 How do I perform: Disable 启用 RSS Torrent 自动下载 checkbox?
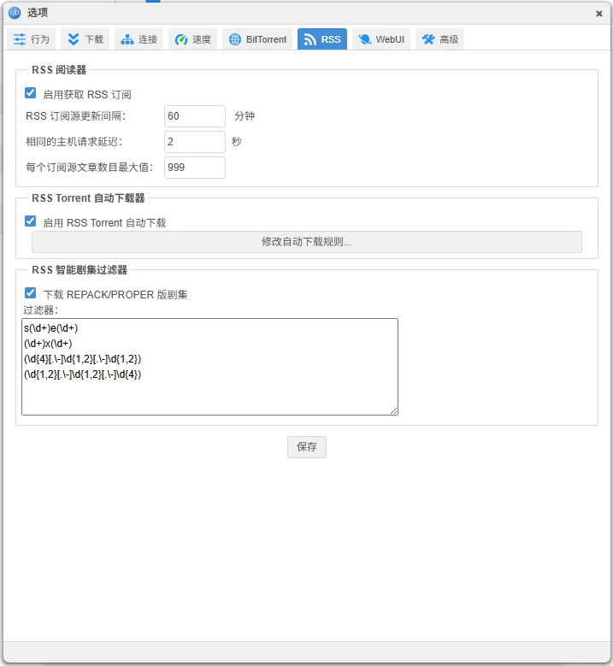coord(31,221)
